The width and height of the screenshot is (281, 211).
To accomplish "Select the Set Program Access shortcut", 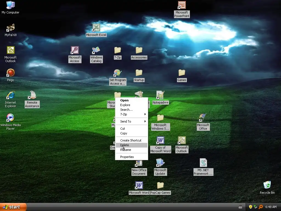I will pos(117,77).
